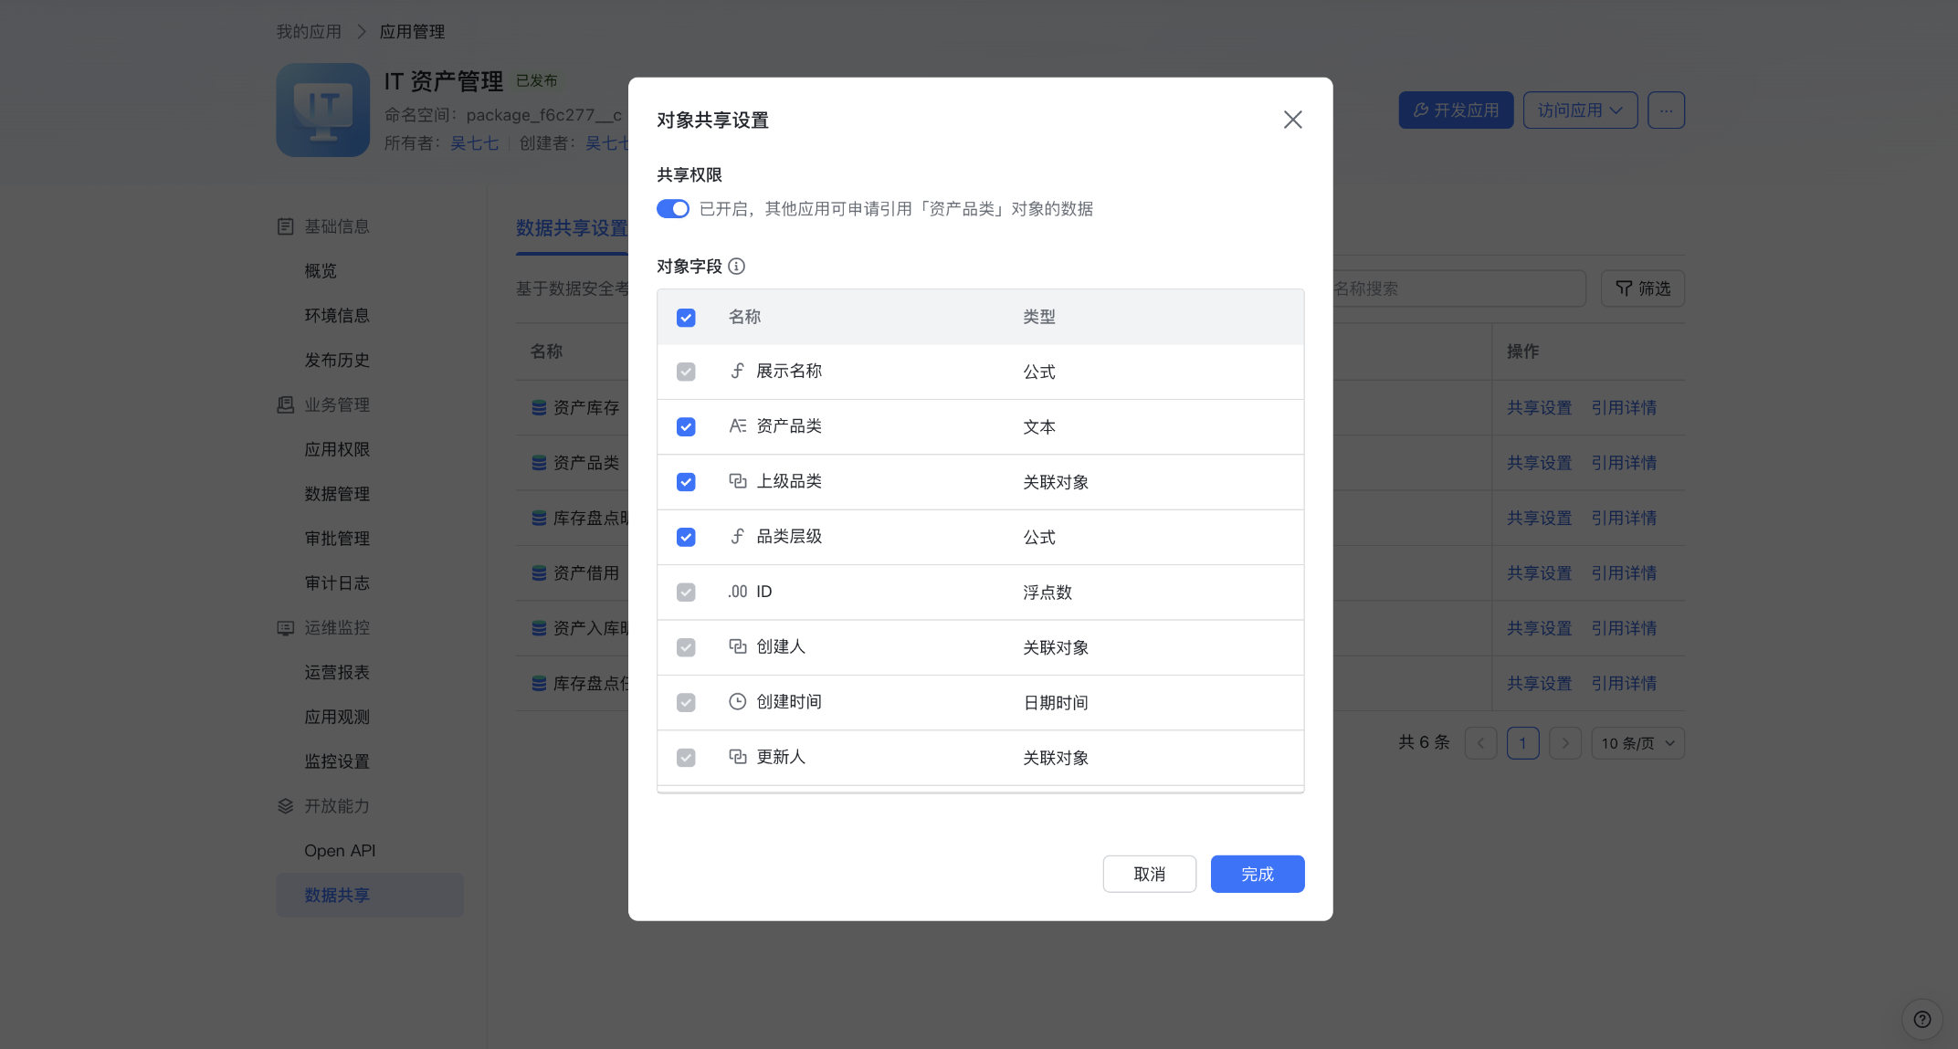Close the 对象共享设置 dialog
1958x1049 pixels.
tap(1292, 120)
